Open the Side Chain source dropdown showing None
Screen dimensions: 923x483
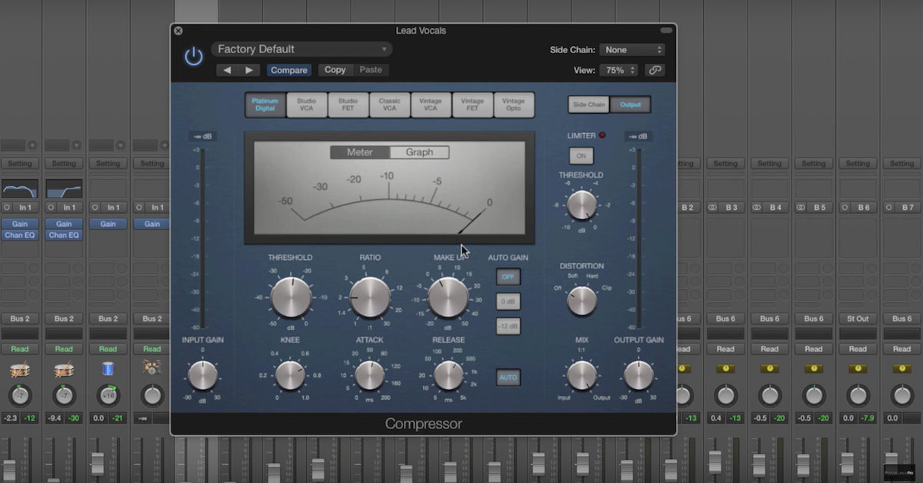[x=631, y=49]
